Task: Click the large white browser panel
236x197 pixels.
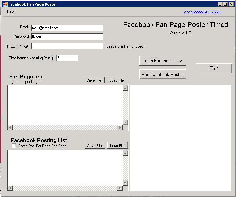Action: [x=181, y=138]
